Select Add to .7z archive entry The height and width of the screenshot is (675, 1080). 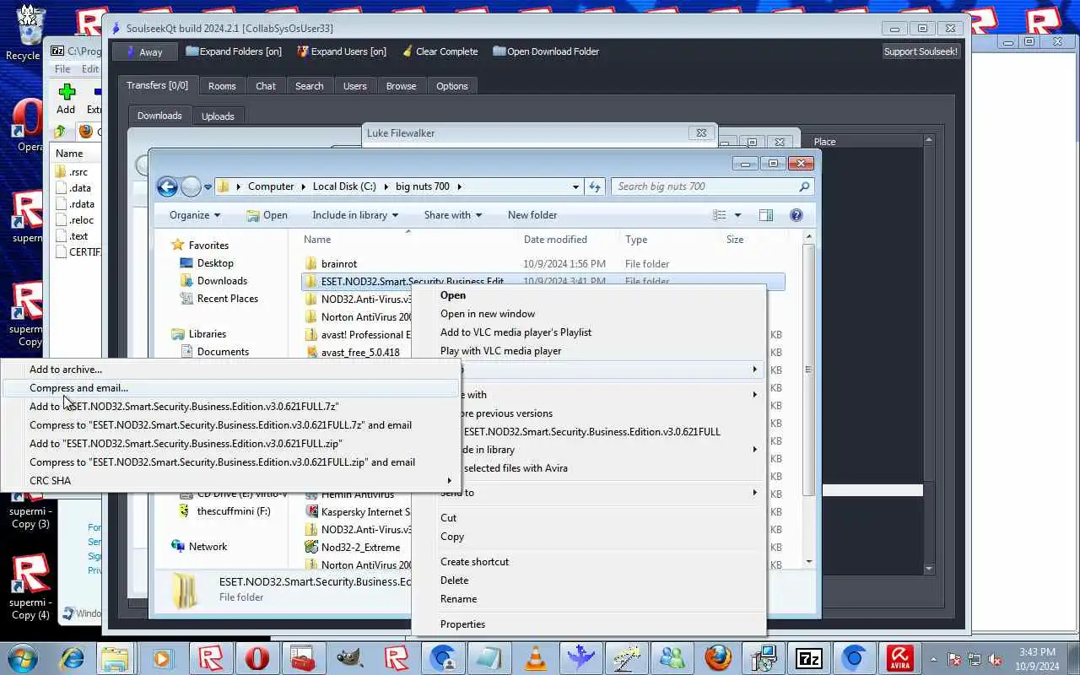(x=231, y=407)
